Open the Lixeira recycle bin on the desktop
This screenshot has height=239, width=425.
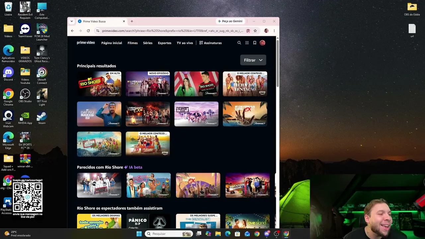(8, 9)
